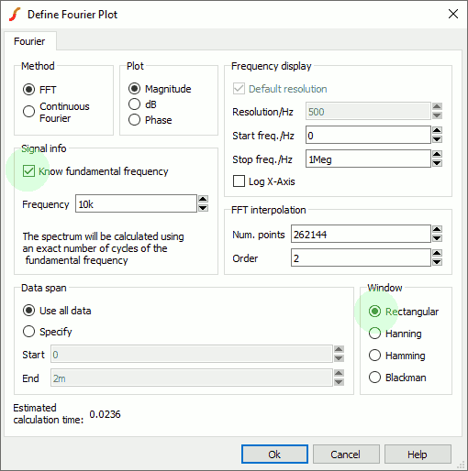Confirm with the Ok button
Viewport: 468px width, 471px height.
pos(274,455)
